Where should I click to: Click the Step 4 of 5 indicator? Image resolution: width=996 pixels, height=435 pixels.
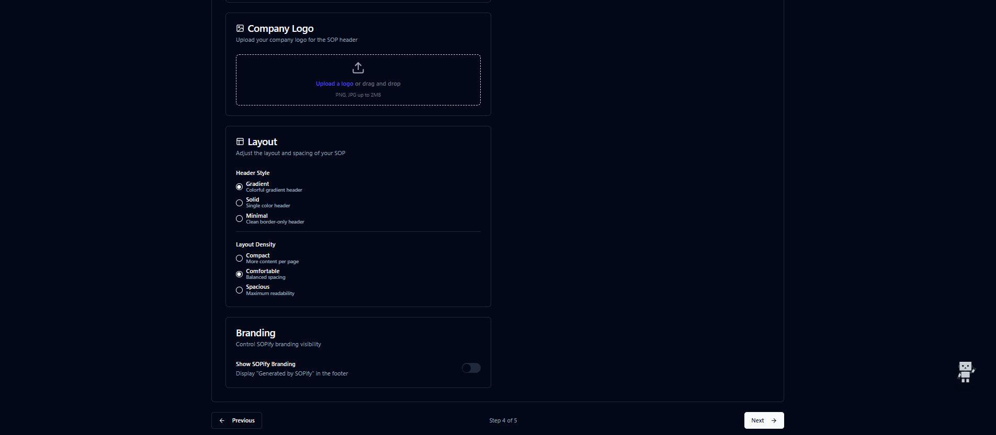click(x=503, y=420)
